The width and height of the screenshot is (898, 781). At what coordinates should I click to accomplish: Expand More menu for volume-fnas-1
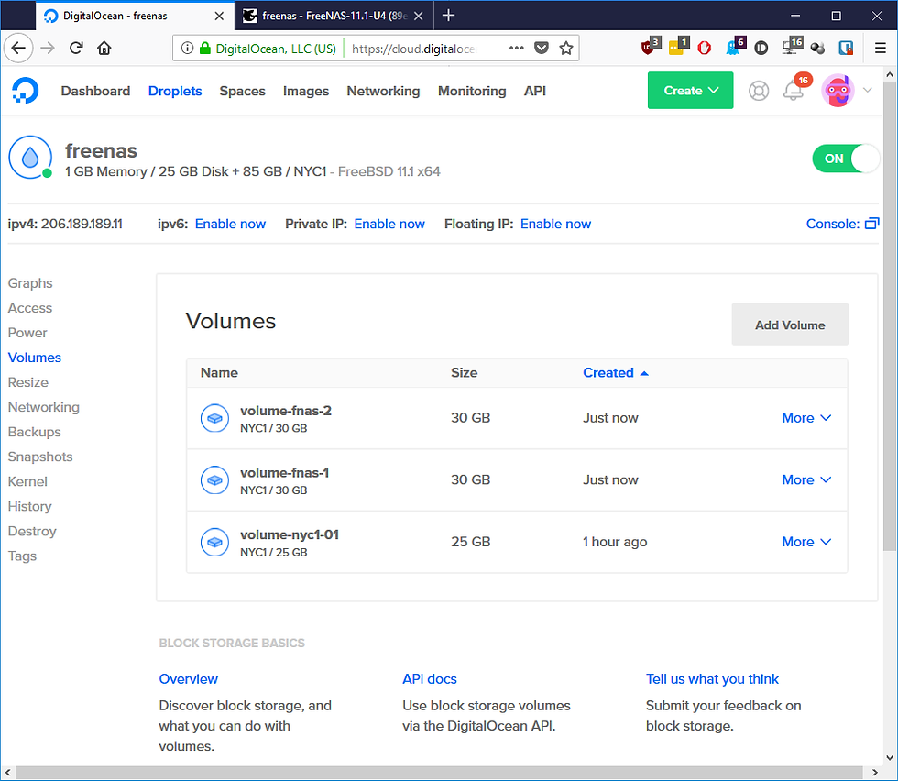[806, 479]
